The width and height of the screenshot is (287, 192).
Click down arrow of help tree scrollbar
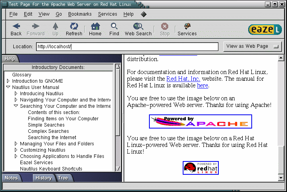click(x=118, y=168)
